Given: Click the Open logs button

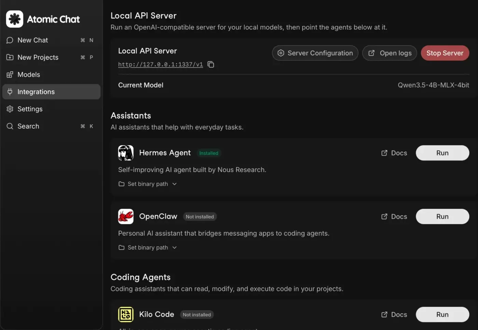Looking at the screenshot, I should coord(390,53).
